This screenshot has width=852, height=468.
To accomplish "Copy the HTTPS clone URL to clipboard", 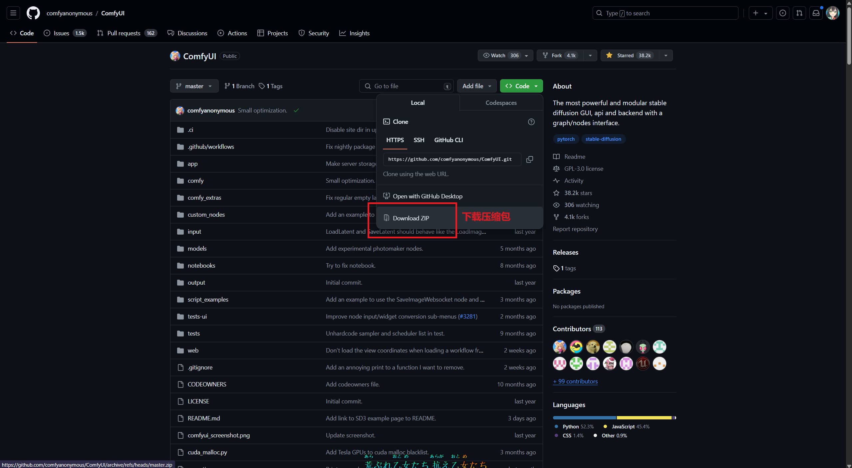I will [529, 159].
